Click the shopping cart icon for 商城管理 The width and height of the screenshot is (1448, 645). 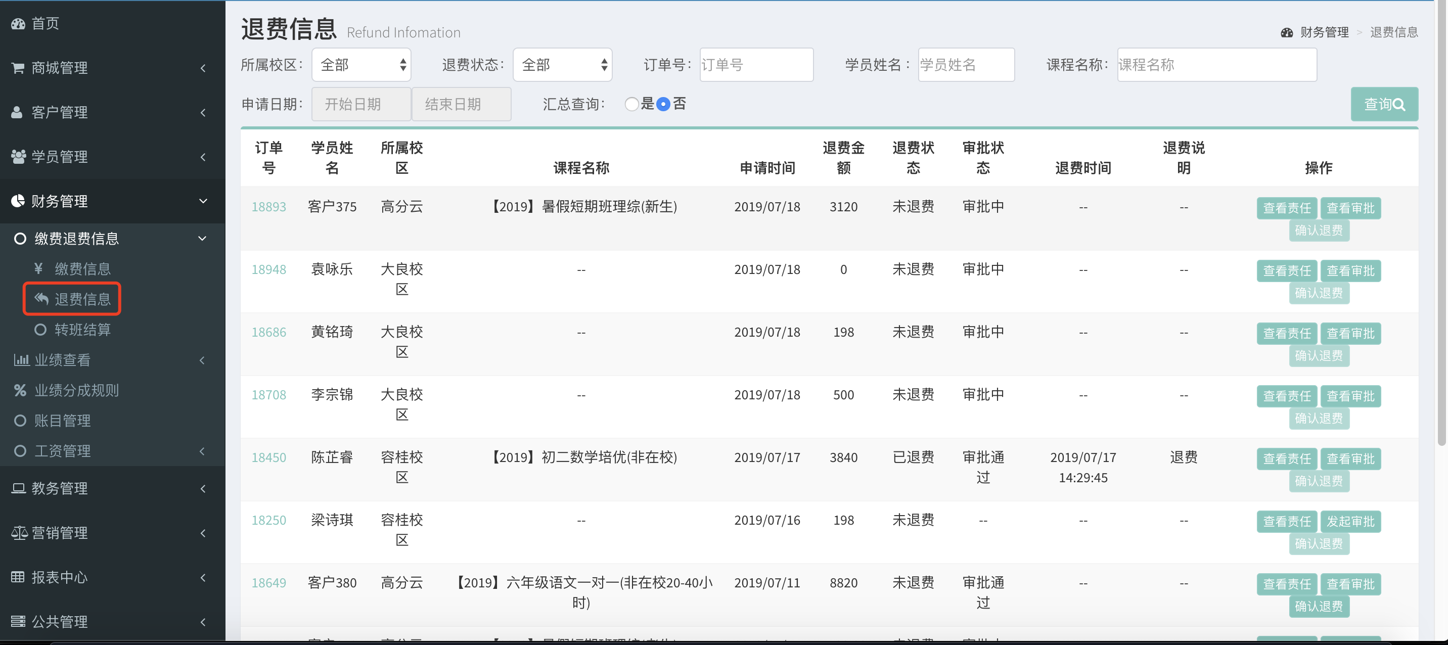pos(18,68)
